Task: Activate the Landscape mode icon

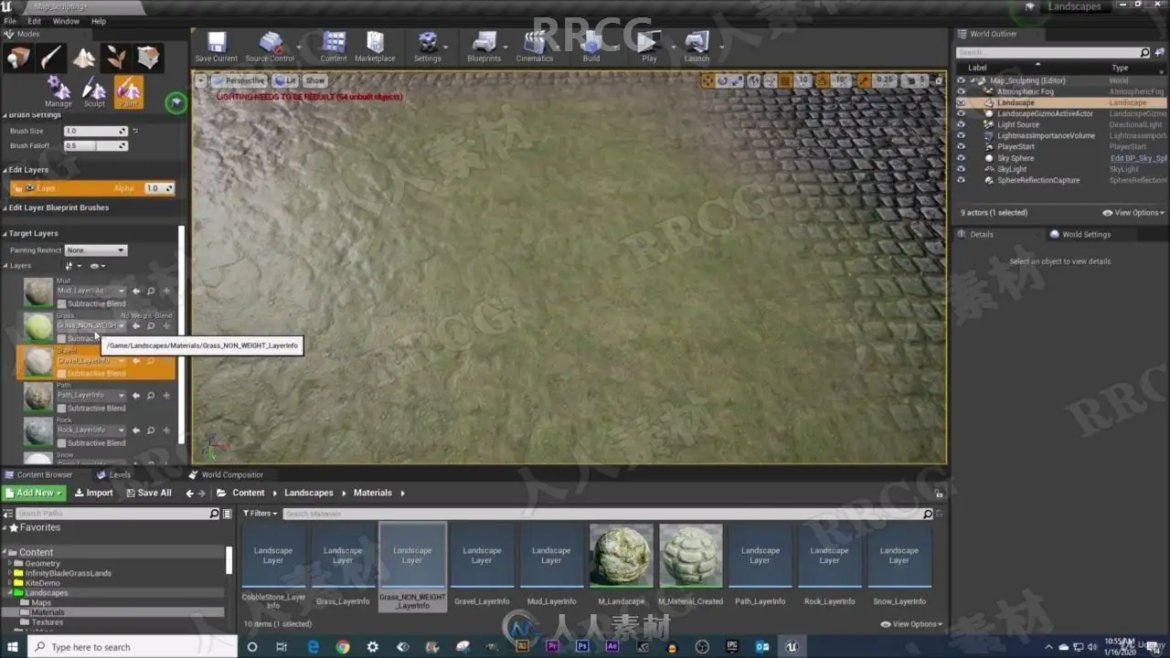Action: (84, 58)
